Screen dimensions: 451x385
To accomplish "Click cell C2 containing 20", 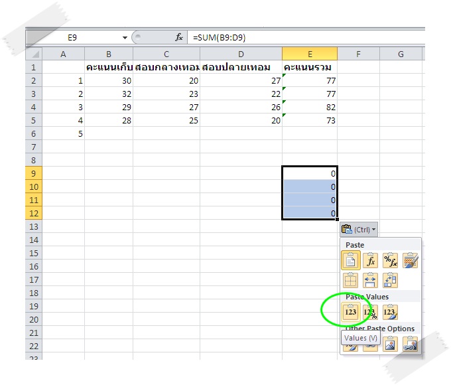I will [x=166, y=80].
